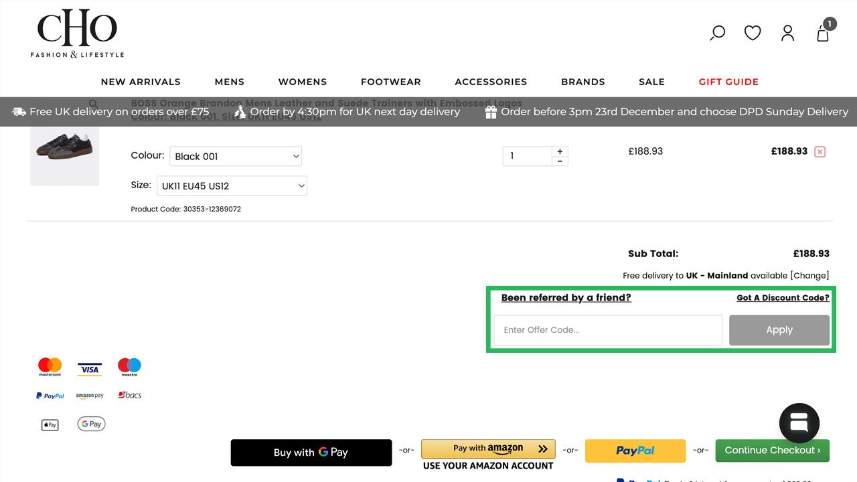Open the account person icon
Image resolution: width=857 pixels, height=482 pixels.
click(787, 33)
